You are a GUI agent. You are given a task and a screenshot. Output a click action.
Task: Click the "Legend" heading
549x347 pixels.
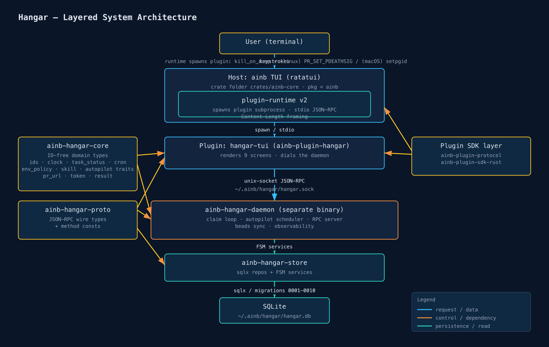[426, 300]
